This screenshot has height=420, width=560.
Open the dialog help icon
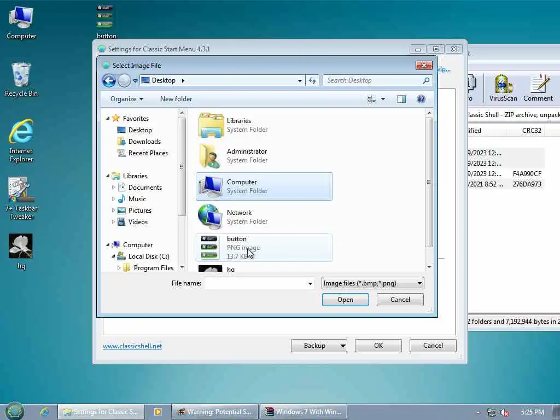click(421, 99)
